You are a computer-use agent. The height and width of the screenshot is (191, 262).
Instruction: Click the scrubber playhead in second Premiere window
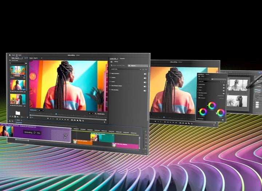coord(164,117)
